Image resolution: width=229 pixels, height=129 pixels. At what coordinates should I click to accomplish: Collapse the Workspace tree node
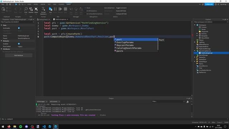195,25
